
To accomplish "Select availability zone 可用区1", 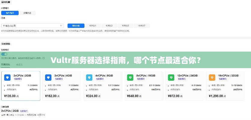I will pos(93,25).
